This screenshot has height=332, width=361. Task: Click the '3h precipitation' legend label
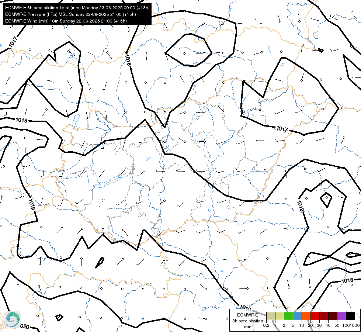[x=247, y=321]
